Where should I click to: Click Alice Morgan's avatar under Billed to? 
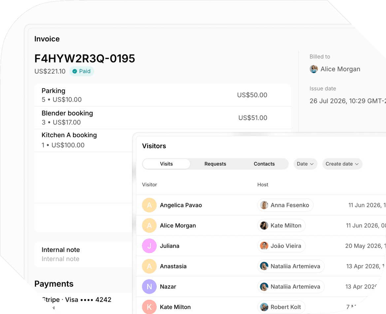(314, 69)
